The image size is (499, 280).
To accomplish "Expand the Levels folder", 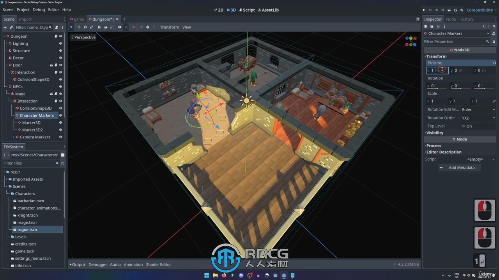I will point(9,237).
